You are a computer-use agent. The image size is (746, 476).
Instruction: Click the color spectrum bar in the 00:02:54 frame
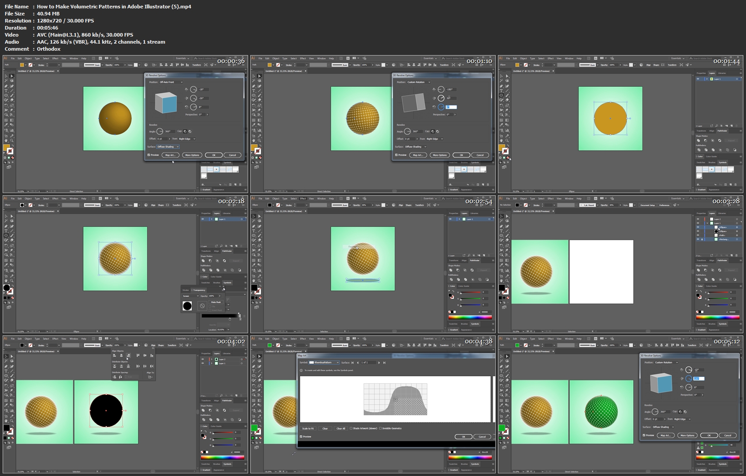pyautogui.click(x=470, y=317)
